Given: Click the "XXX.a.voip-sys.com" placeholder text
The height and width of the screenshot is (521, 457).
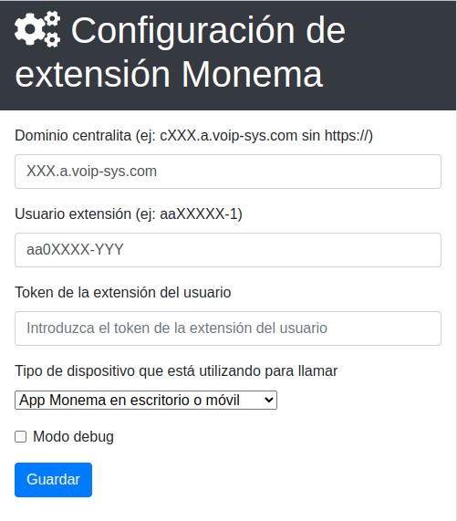Looking at the screenshot, I should [91, 172].
